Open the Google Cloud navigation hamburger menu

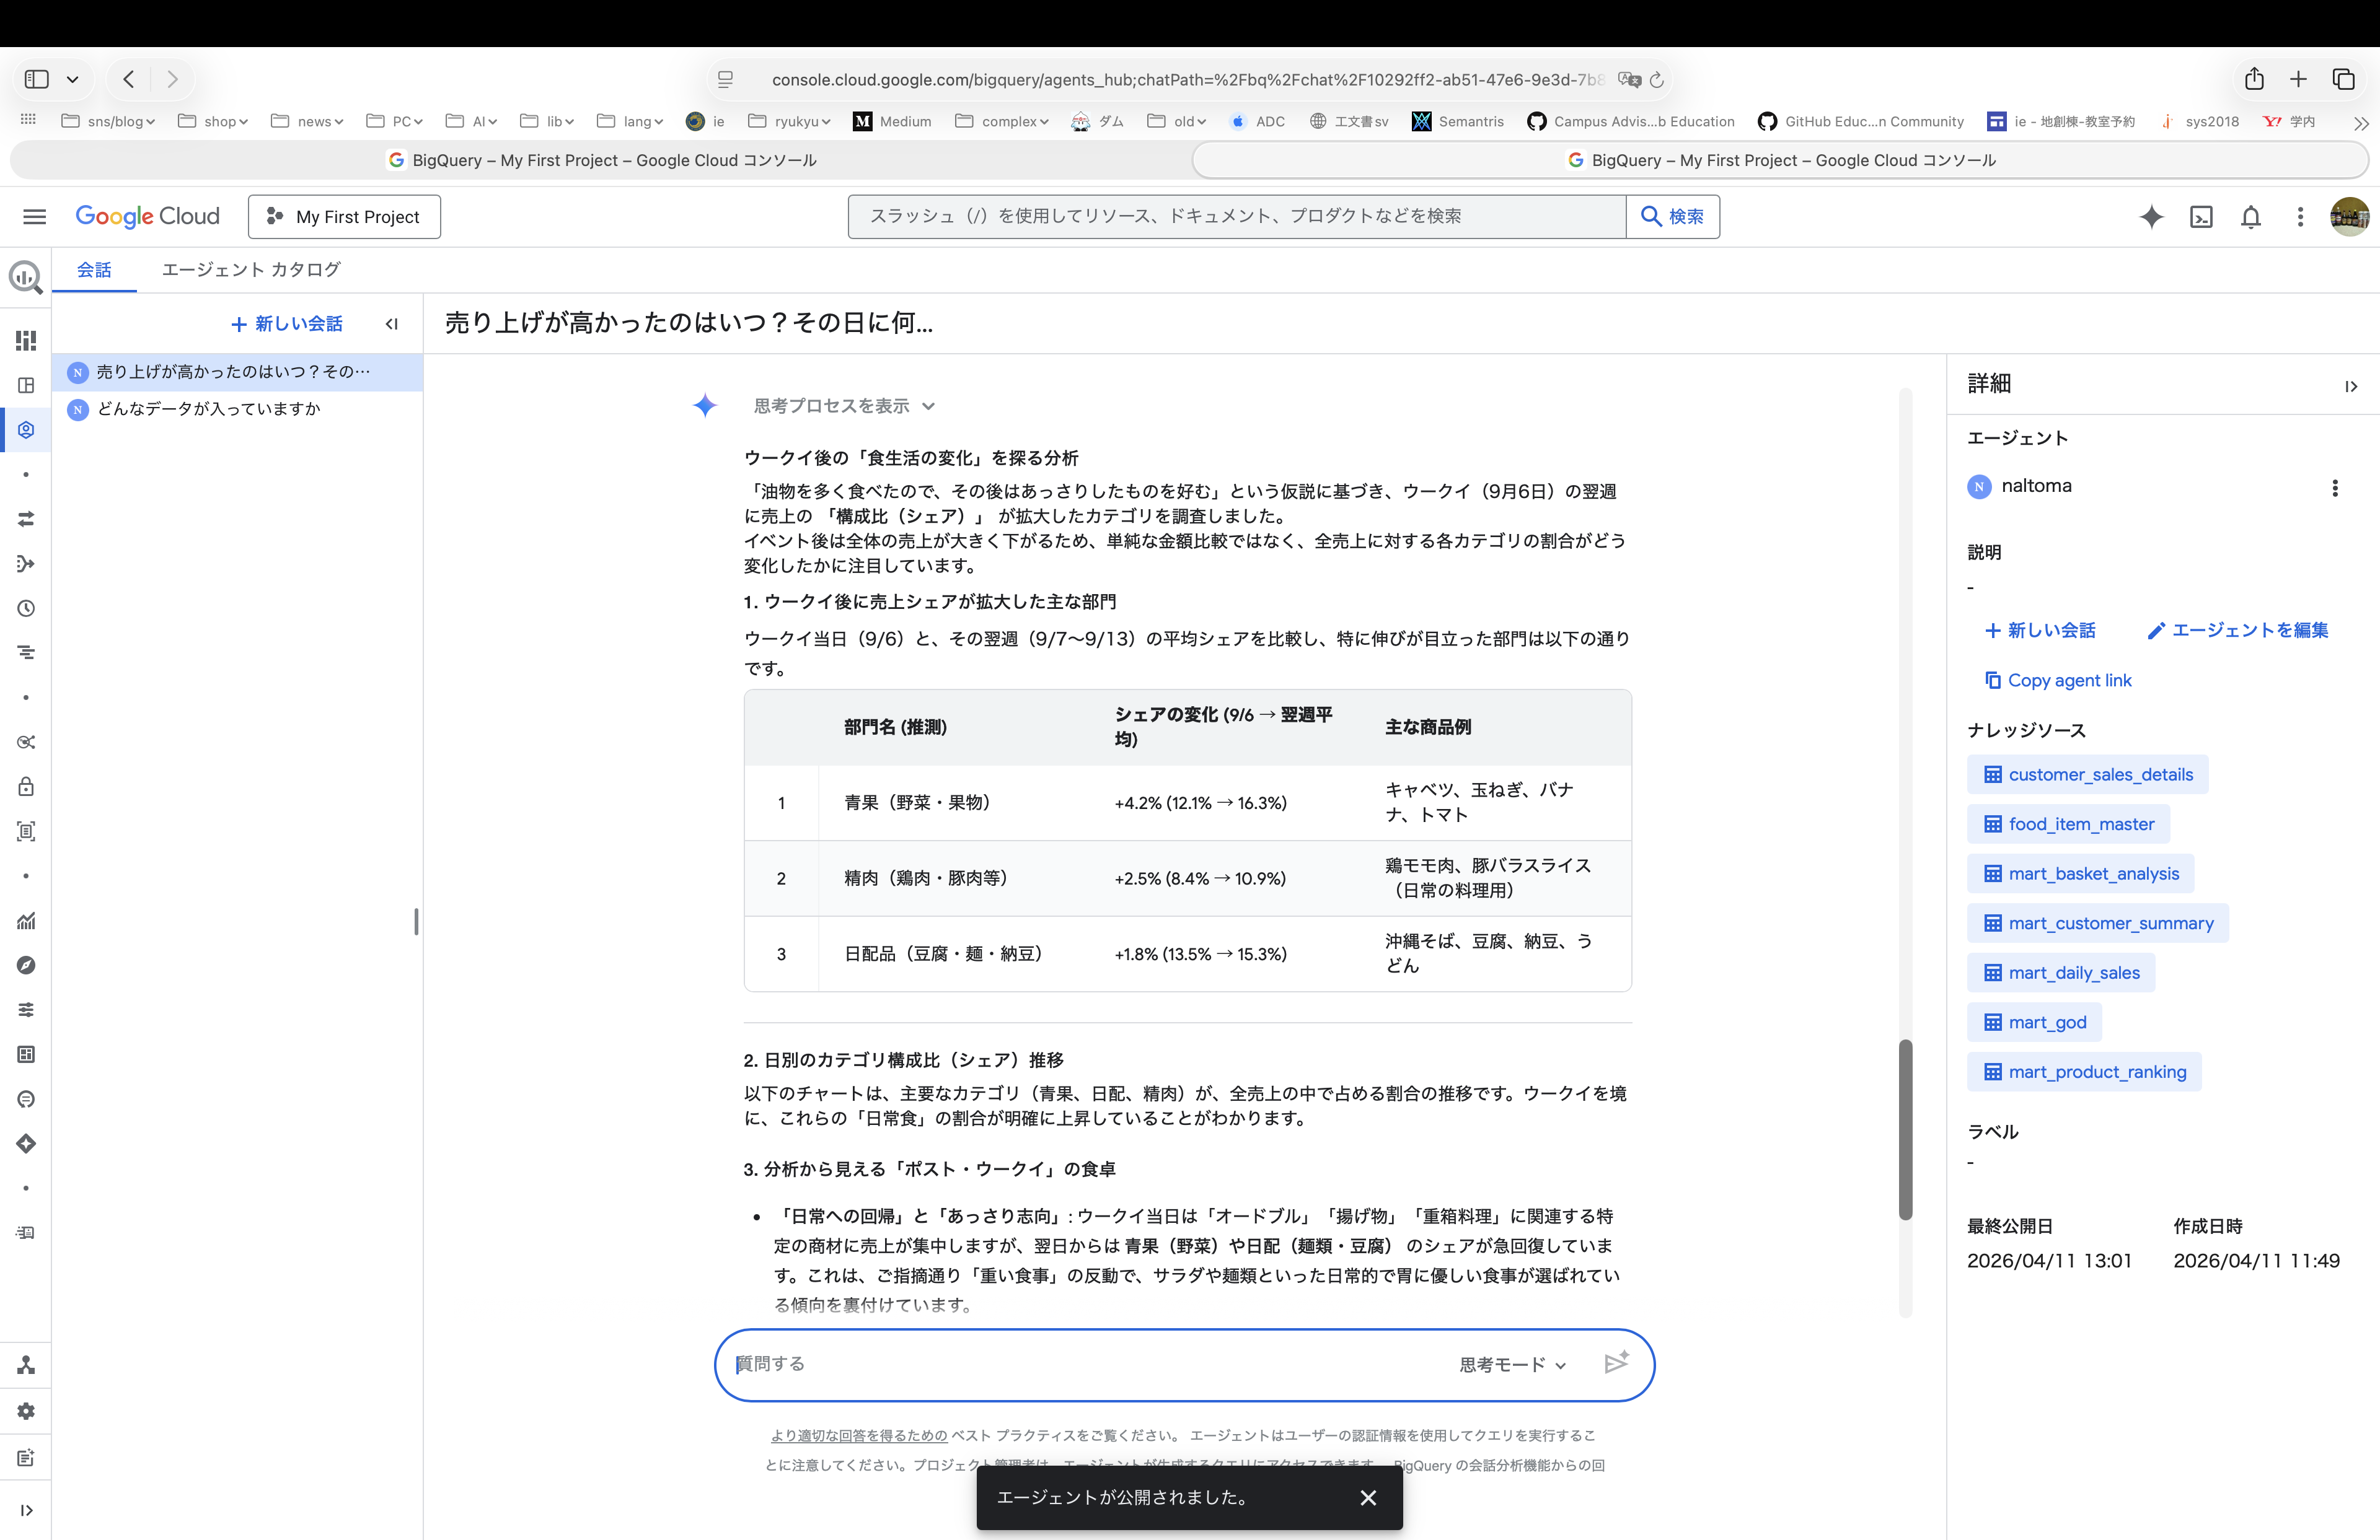click(34, 217)
